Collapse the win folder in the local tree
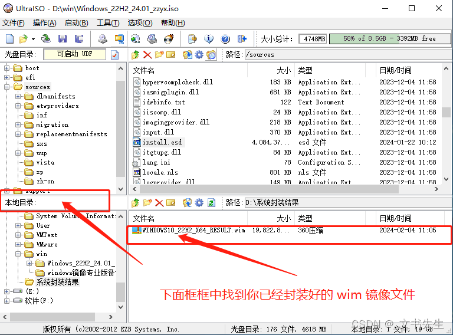The height and width of the screenshot is (335, 453). (18, 254)
